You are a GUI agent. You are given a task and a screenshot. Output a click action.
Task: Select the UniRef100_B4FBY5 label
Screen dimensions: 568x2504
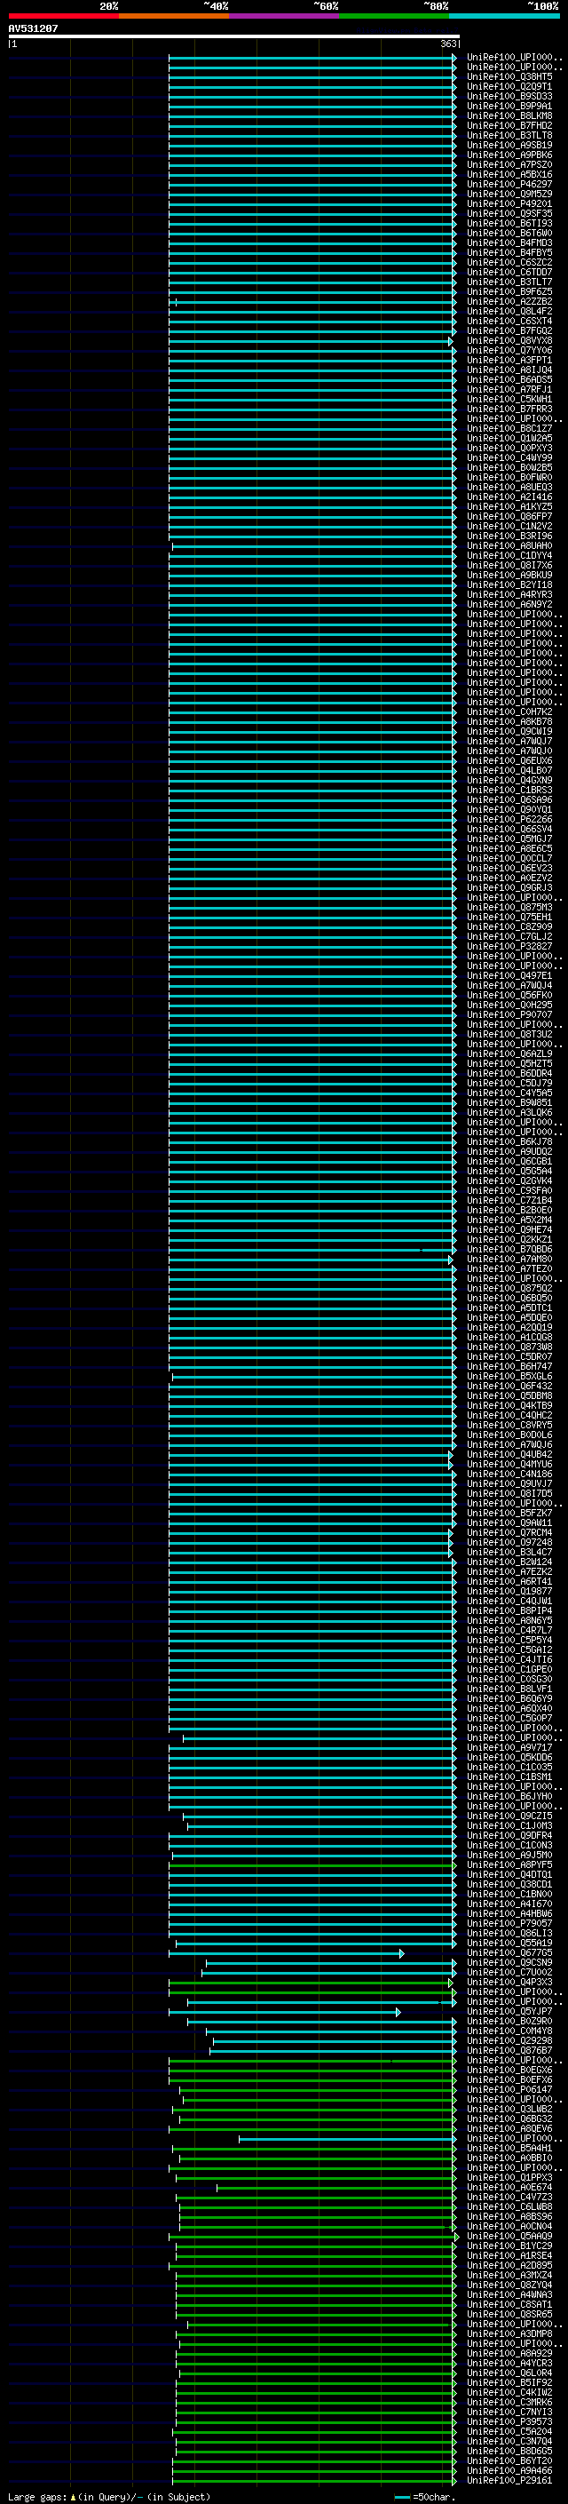509,253
